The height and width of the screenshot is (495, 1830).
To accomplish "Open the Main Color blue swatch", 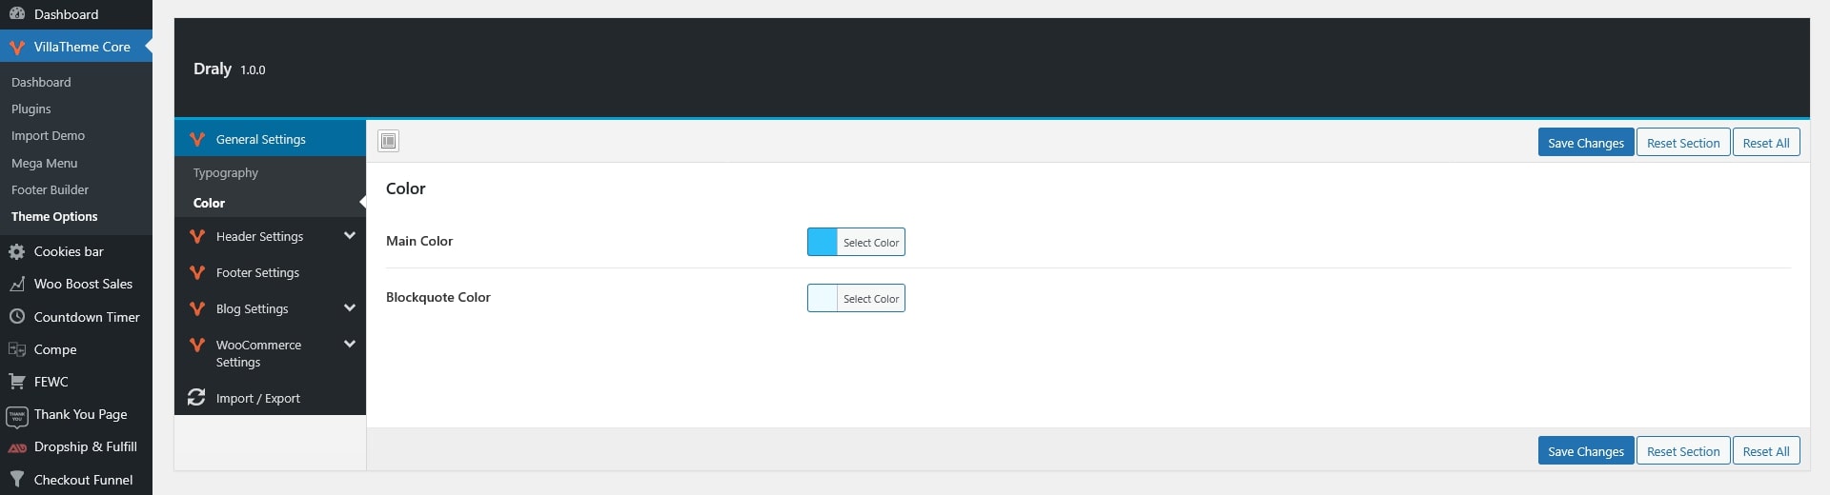I will 822,242.
